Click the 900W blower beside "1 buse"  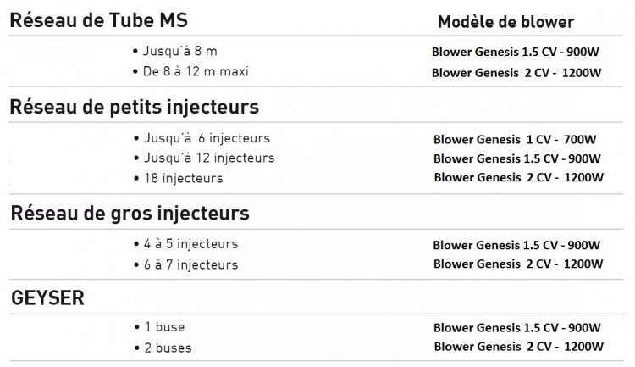(x=517, y=327)
